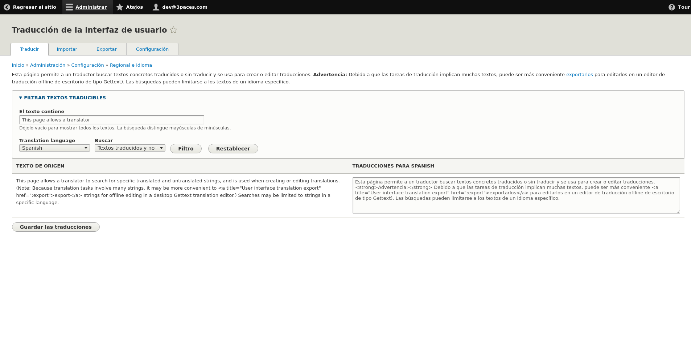Viewport: 691px width, 339px height.
Task: Switch to the Configuración tab
Action: pos(152,49)
